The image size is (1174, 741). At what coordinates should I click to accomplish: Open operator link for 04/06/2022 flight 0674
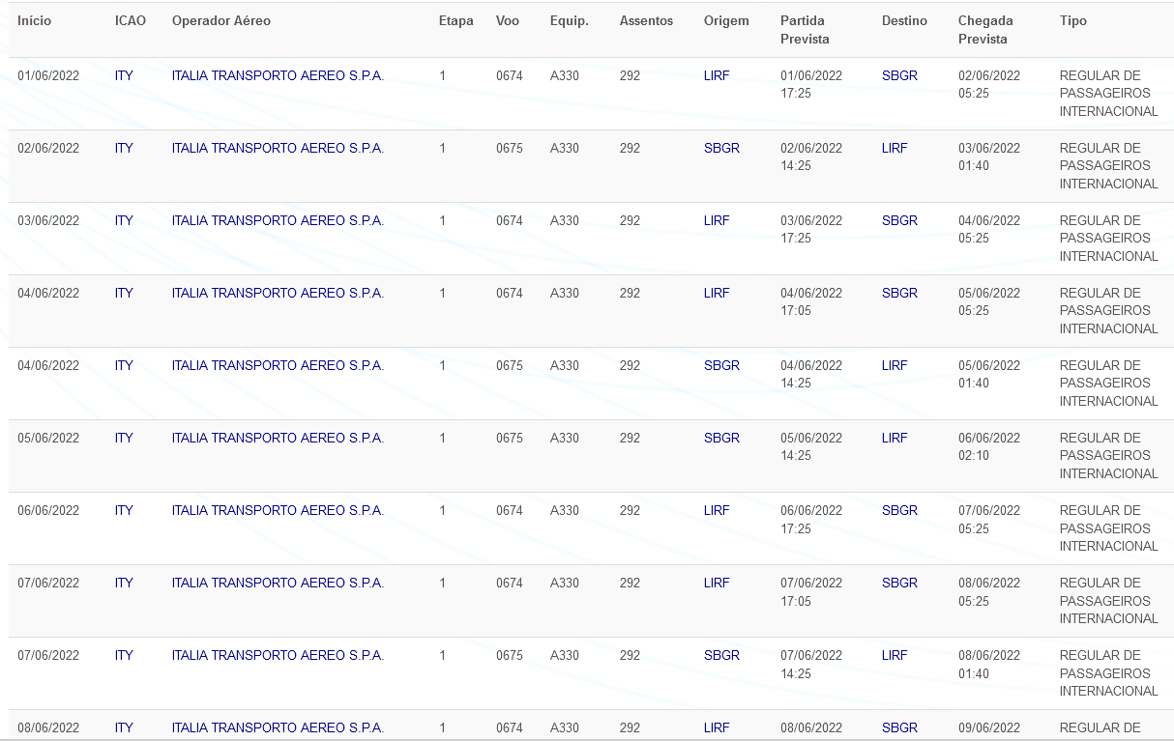point(278,293)
